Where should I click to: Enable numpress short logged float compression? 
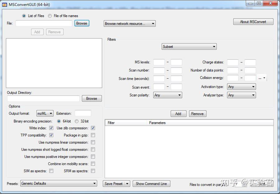pos(93,150)
